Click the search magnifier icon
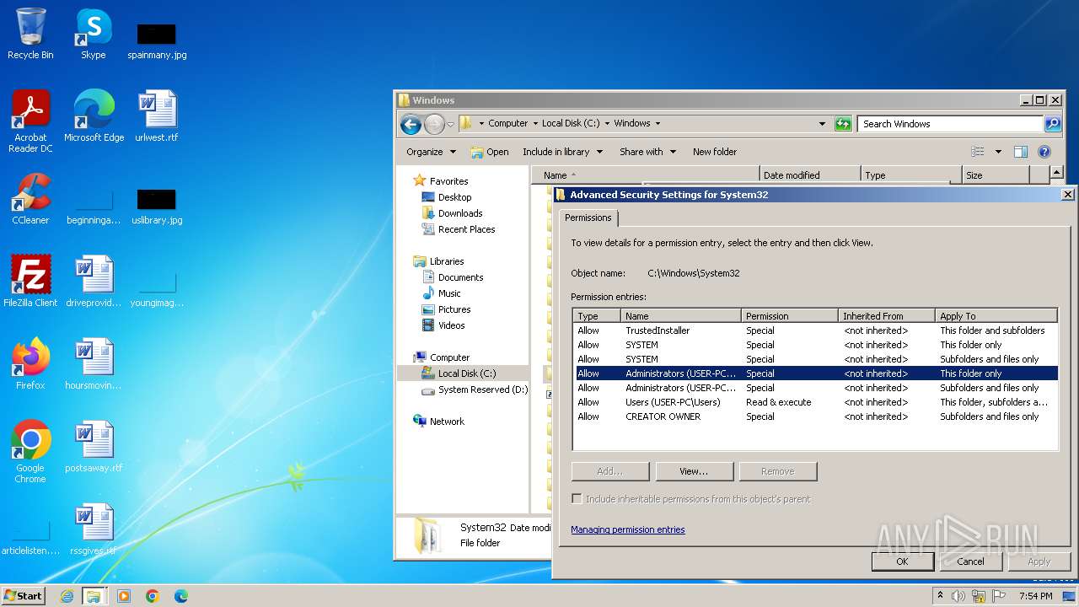Screen dimensions: 1079x607 click(x=1052, y=124)
